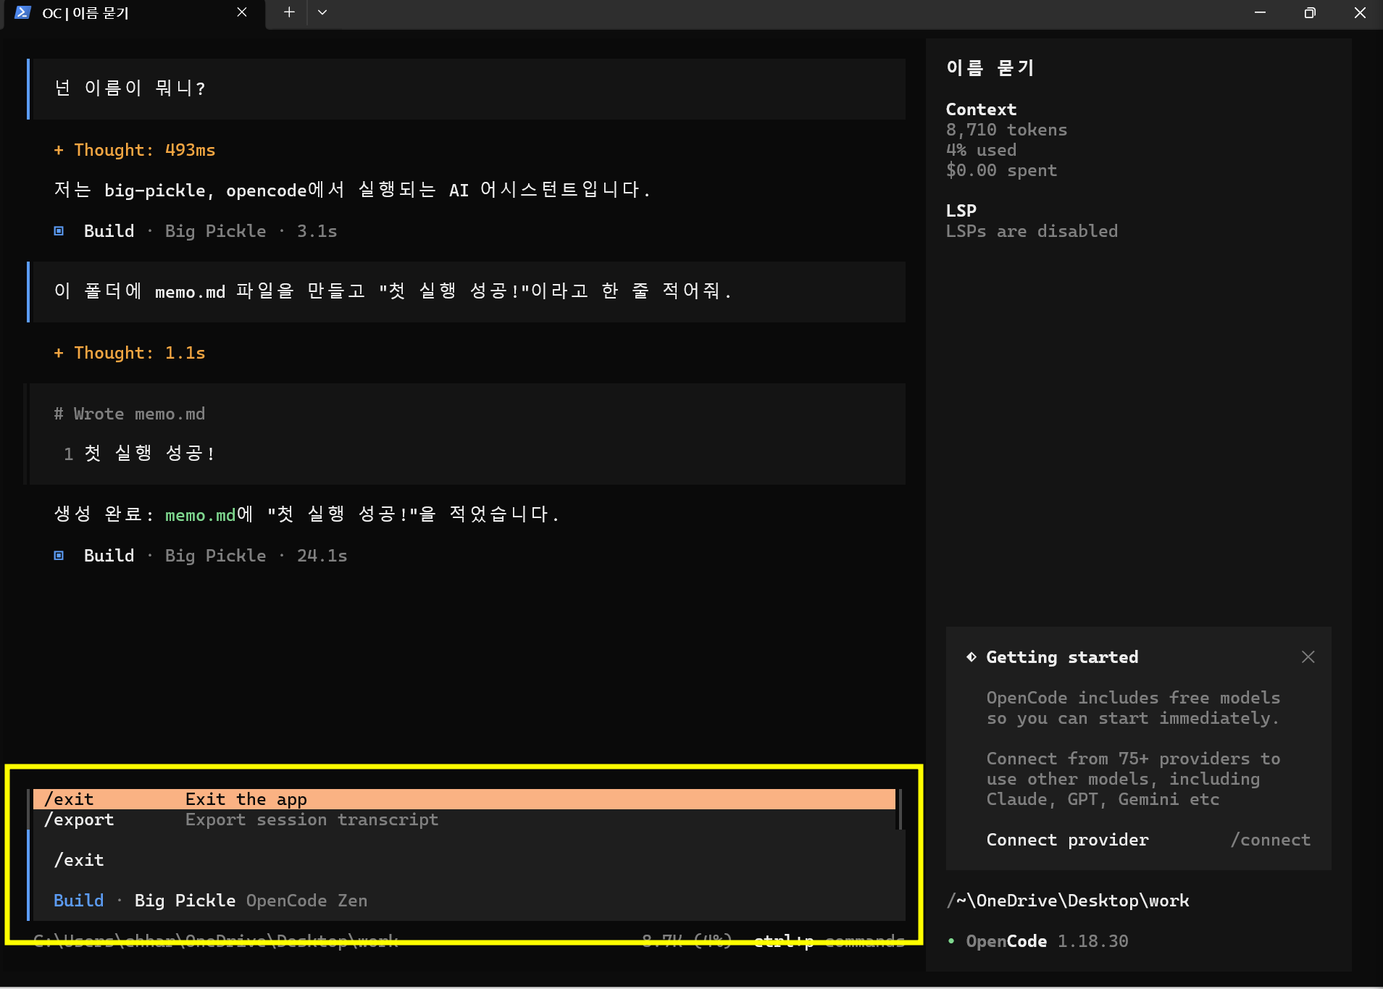Image resolution: width=1383 pixels, height=989 pixels.
Task: Click Connect provider link
Action: coord(1067,840)
